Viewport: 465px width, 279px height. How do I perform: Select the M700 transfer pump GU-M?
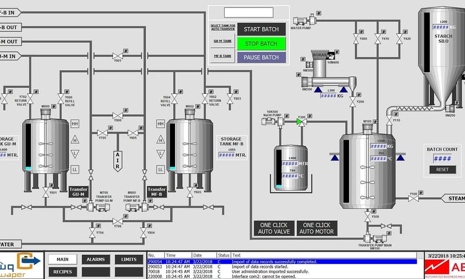tap(98, 206)
